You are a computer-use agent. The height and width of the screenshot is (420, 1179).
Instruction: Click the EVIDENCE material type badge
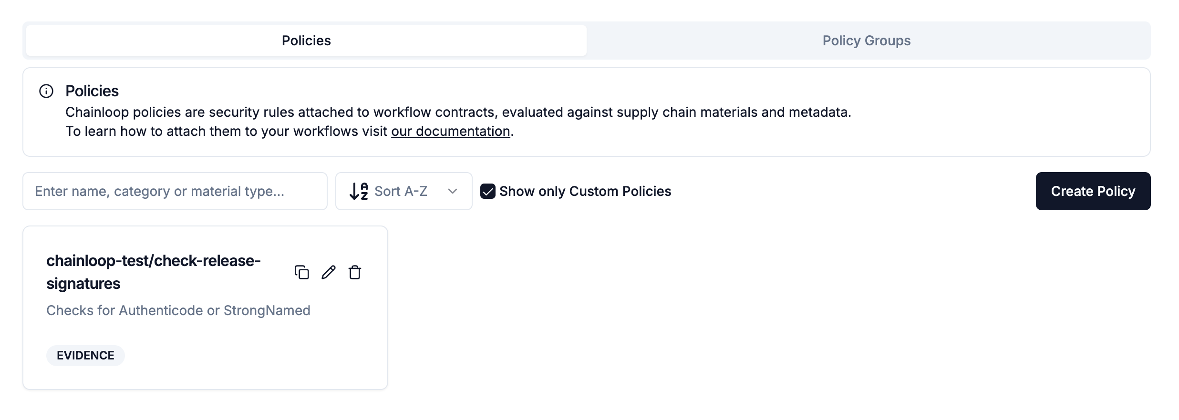85,356
